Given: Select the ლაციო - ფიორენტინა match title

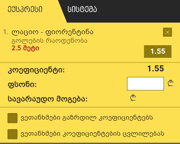Looking at the screenshot, I should 52,32.
